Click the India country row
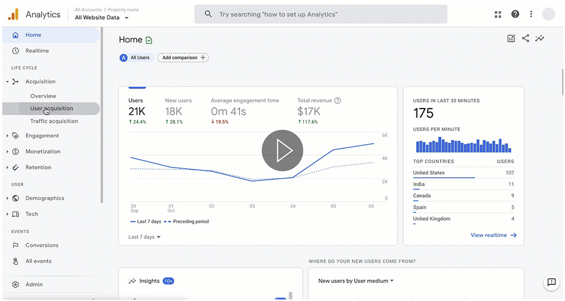The width and height of the screenshot is (565, 301). coord(464,185)
